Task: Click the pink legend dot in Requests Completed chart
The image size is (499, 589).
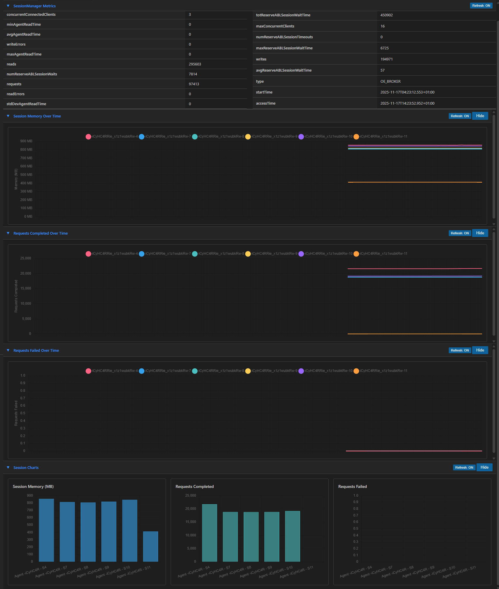Action: 88,254
